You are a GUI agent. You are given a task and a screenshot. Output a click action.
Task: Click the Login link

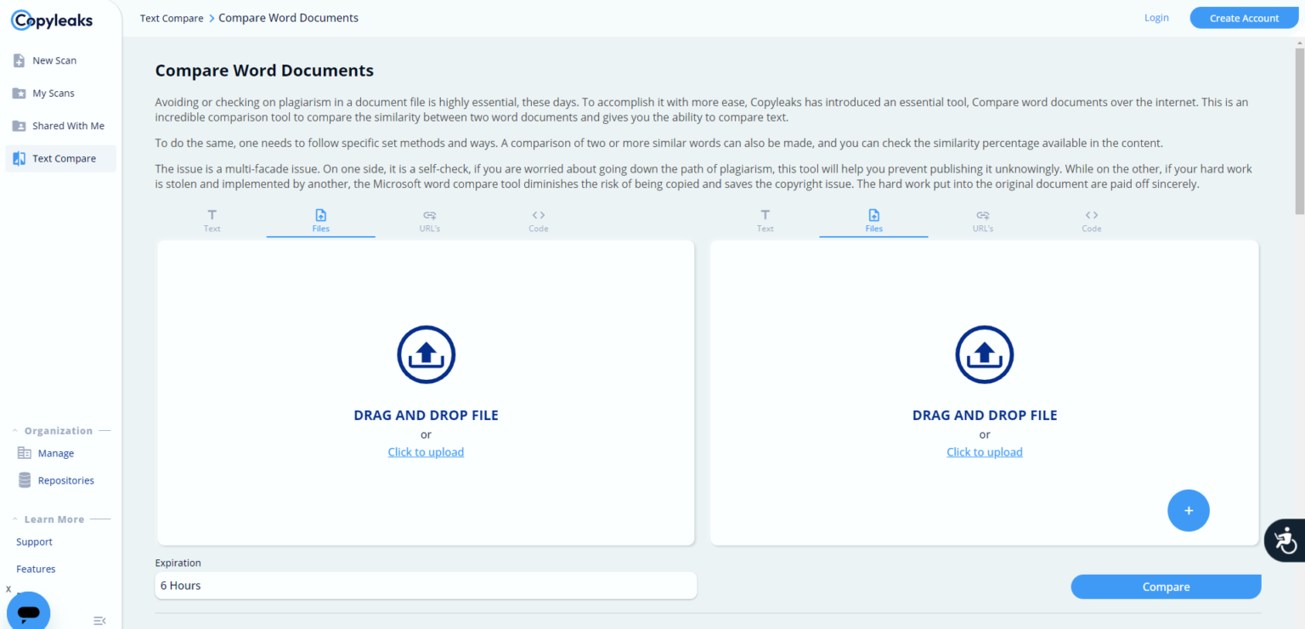tap(1156, 18)
